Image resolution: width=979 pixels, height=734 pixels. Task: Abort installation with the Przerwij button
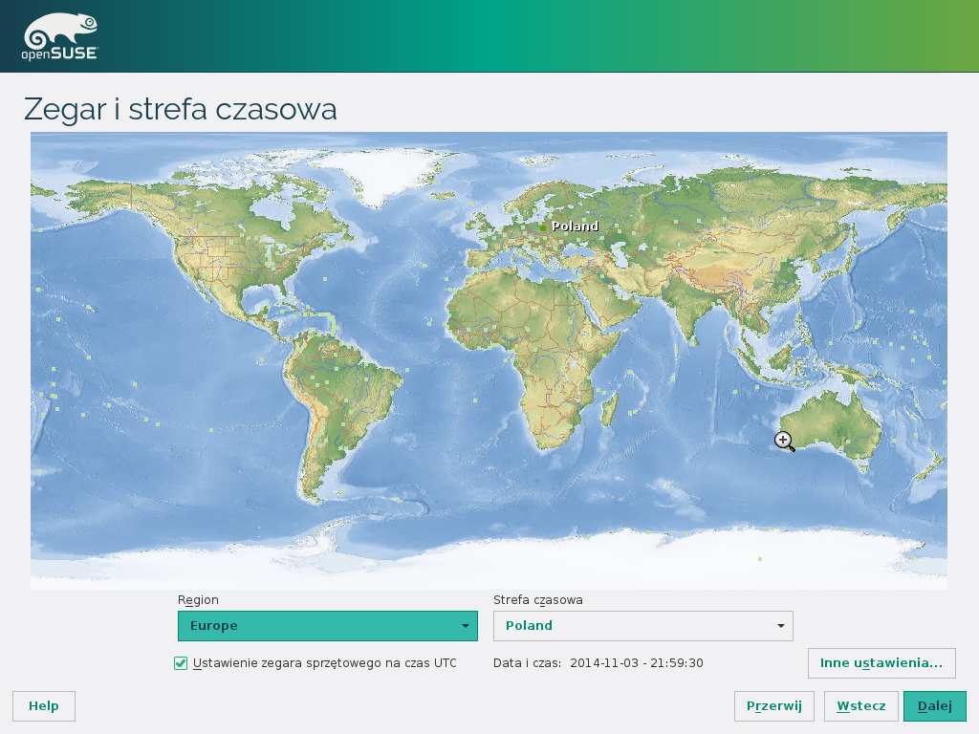click(773, 706)
